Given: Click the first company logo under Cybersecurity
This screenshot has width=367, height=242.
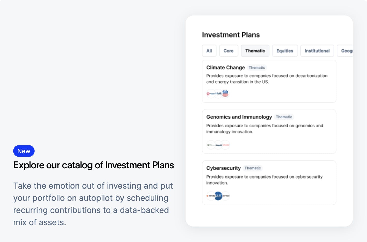Looking at the screenshot, I should (x=211, y=196).
